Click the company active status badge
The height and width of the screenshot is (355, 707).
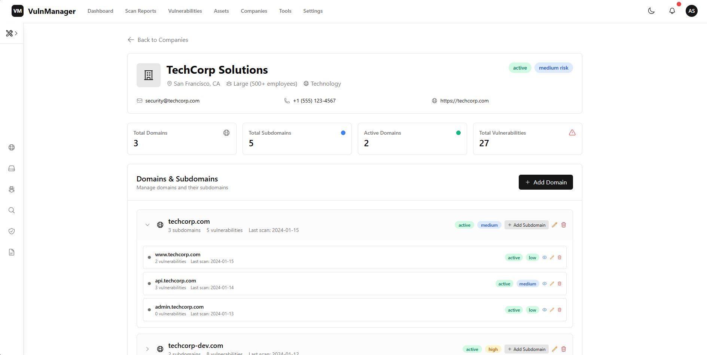click(x=520, y=68)
